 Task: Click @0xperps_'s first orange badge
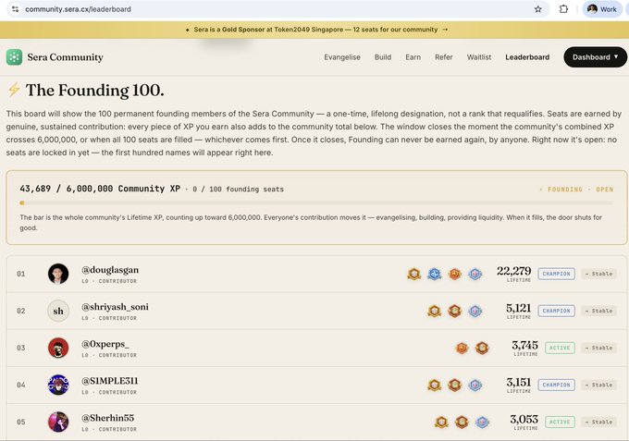point(462,348)
